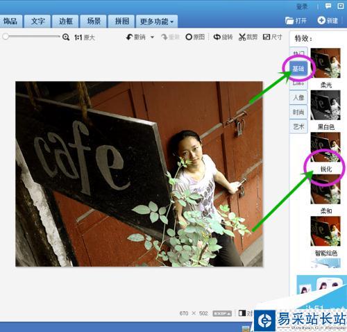Image resolution: width=347 pixels, height=332 pixels.
Task: Open the 饰品 accessories tab
Action: [10, 22]
